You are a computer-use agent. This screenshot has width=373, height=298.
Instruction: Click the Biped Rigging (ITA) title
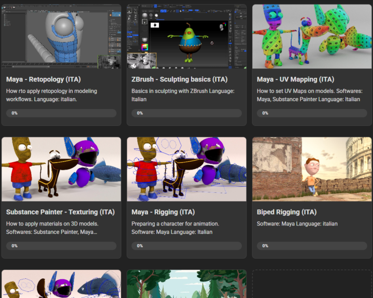(x=286, y=212)
